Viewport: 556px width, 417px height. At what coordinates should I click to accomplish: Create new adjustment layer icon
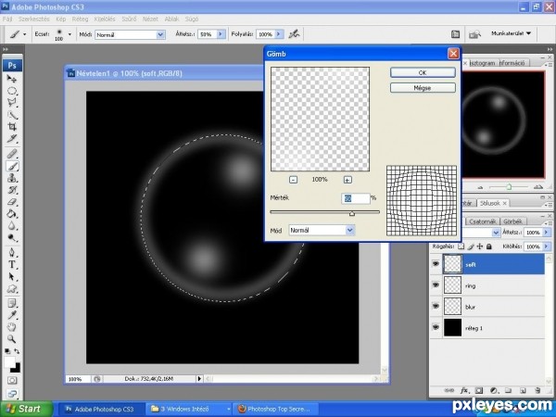click(494, 390)
